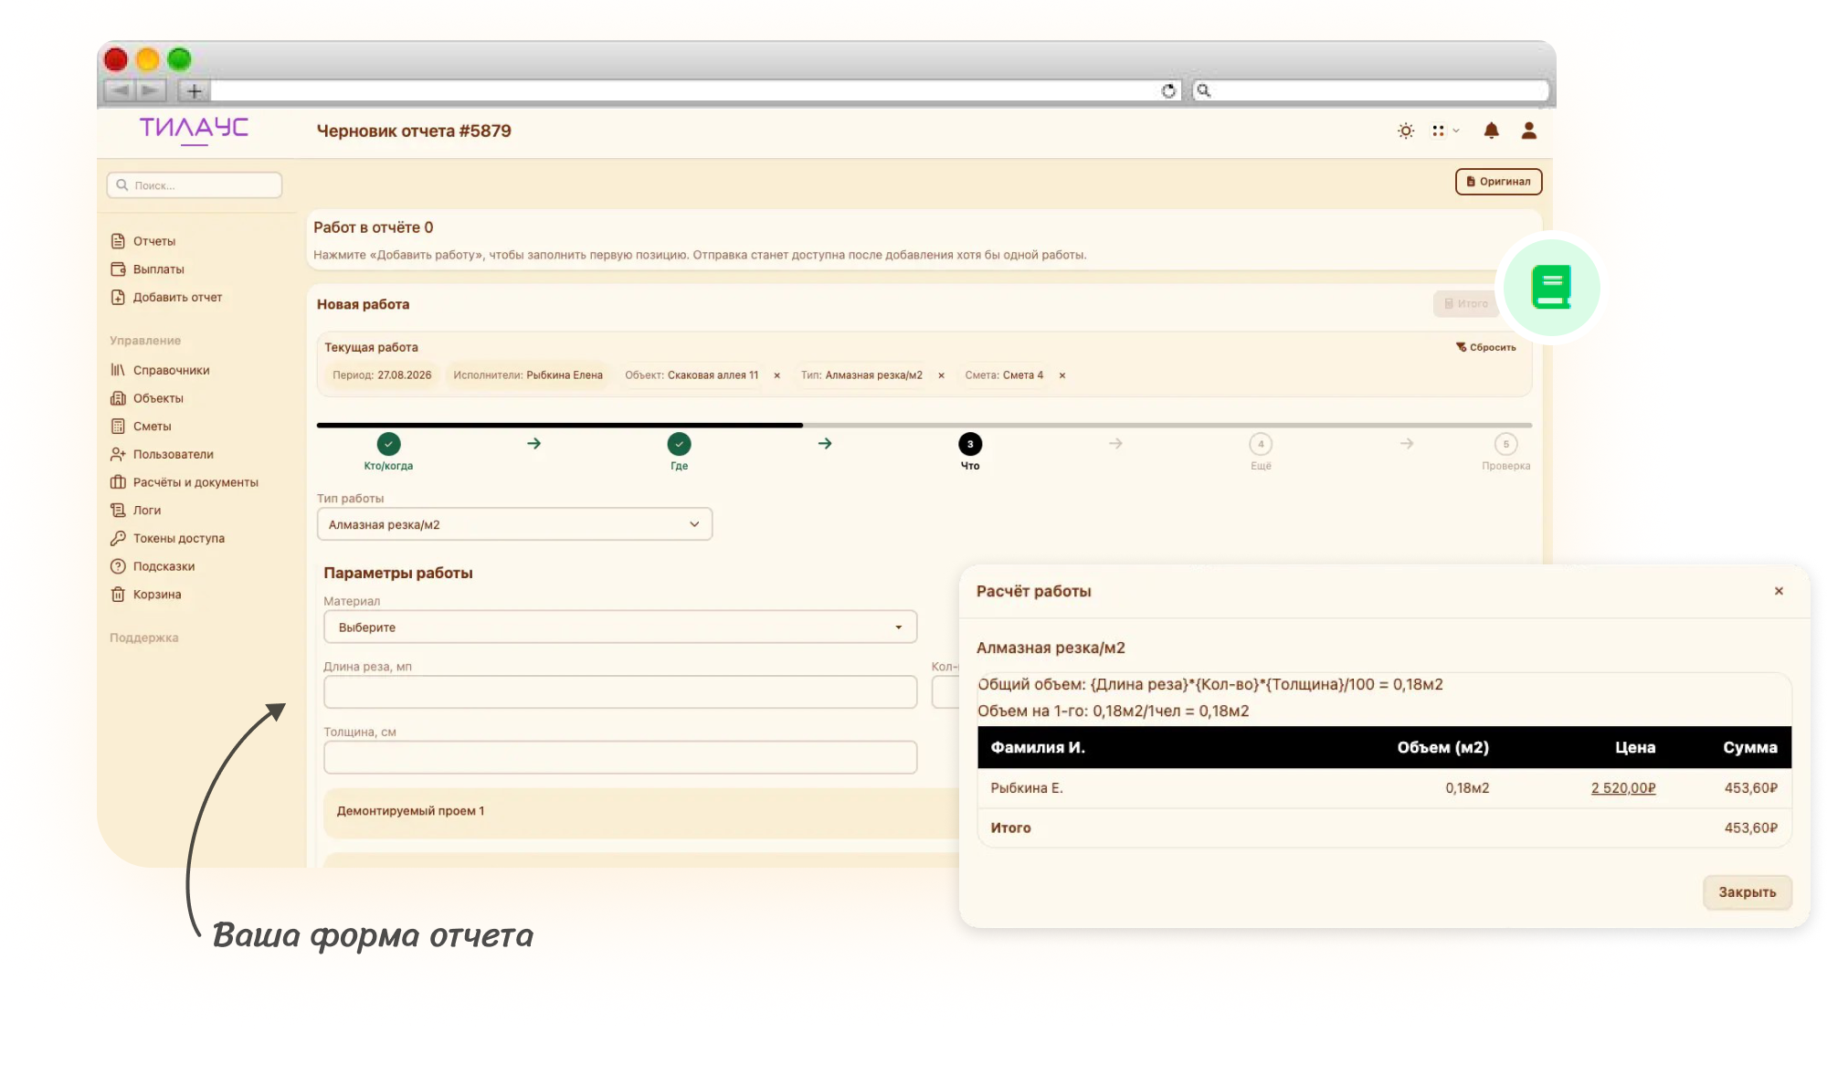Remove the Объект Скаковая аллея chip

(776, 375)
